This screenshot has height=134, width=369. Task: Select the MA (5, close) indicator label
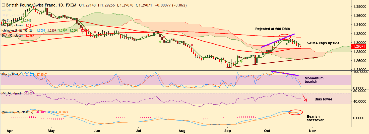click(10, 20)
